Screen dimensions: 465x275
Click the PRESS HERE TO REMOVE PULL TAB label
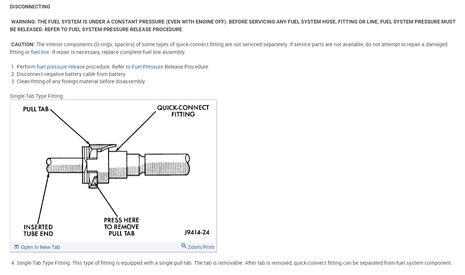click(x=121, y=227)
